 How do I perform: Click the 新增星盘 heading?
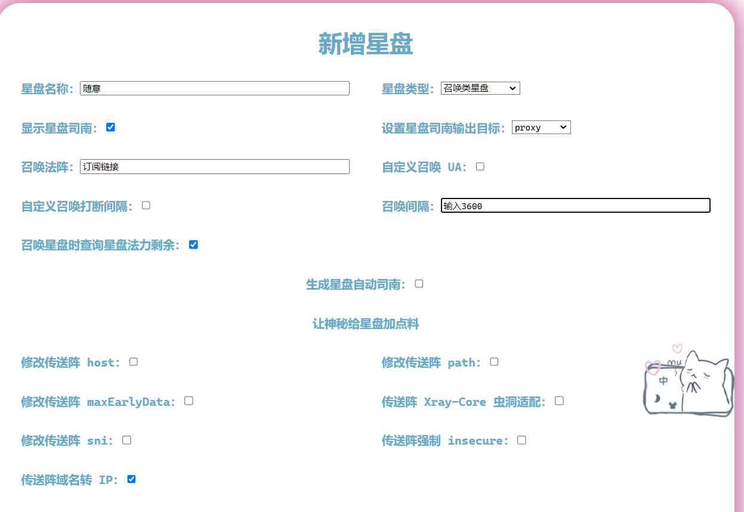click(x=366, y=44)
